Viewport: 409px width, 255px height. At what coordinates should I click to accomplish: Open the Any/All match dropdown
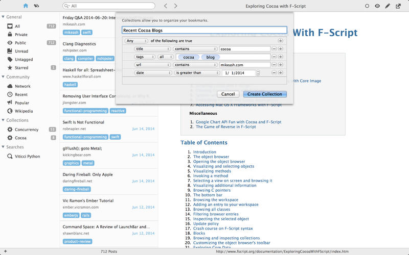[136, 41]
